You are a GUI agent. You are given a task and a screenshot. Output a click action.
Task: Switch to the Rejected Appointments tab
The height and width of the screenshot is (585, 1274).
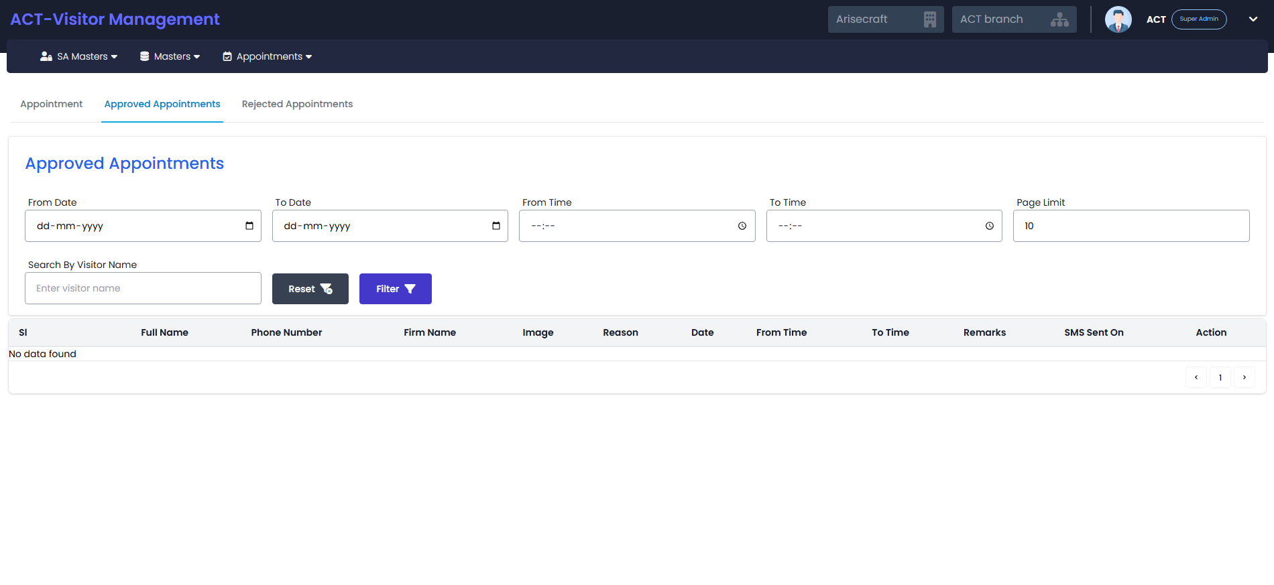click(x=297, y=104)
